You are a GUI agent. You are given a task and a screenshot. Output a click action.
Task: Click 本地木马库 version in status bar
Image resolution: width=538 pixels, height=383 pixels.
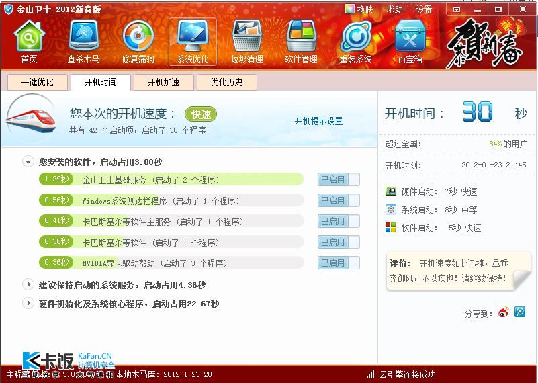pos(163,374)
